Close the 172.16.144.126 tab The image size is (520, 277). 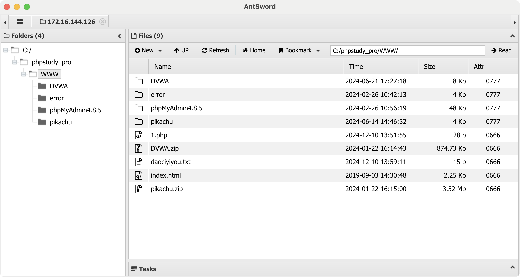tap(102, 22)
